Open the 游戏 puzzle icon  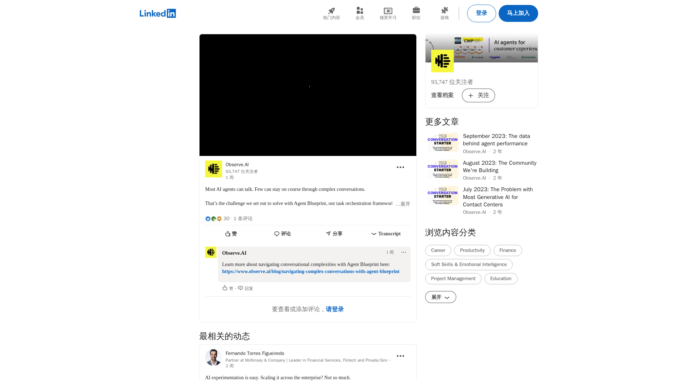point(444,11)
